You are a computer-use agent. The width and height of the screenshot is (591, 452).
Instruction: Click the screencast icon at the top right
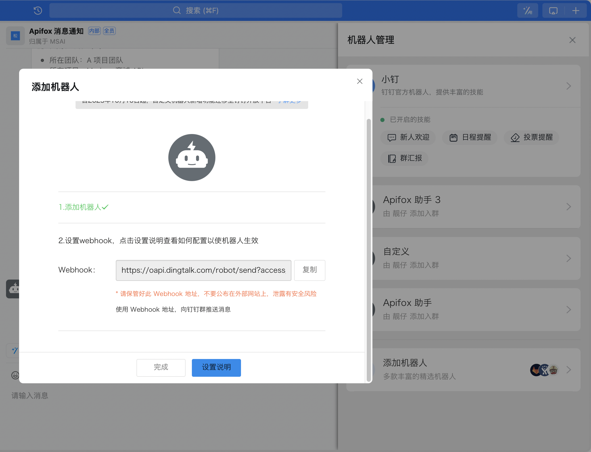pyautogui.click(x=553, y=10)
